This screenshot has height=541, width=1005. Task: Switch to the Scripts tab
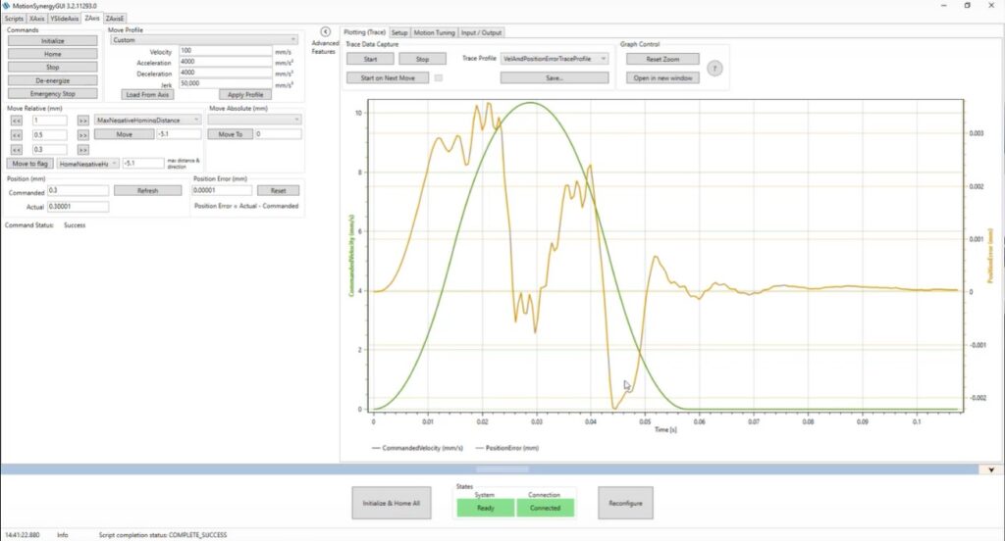tap(14, 19)
